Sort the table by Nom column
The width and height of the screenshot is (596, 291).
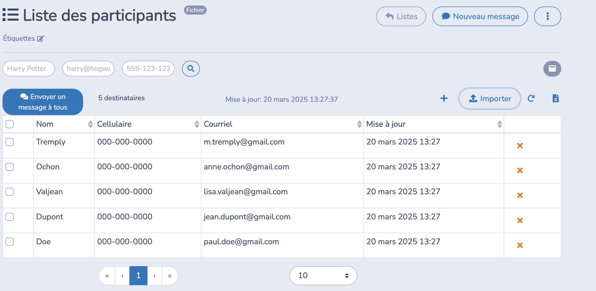tap(64, 124)
